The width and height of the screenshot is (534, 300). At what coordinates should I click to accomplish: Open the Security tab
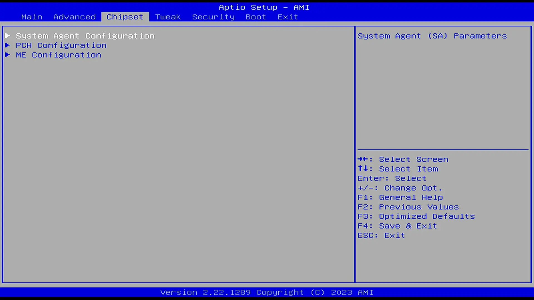tap(213, 17)
